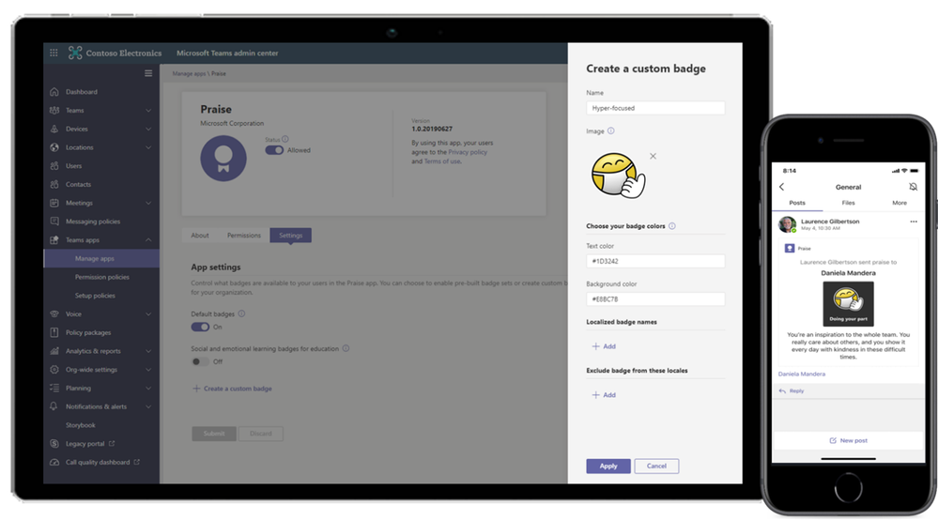
Task: Click the Background color hex field
Action: click(x=655, y=298)
